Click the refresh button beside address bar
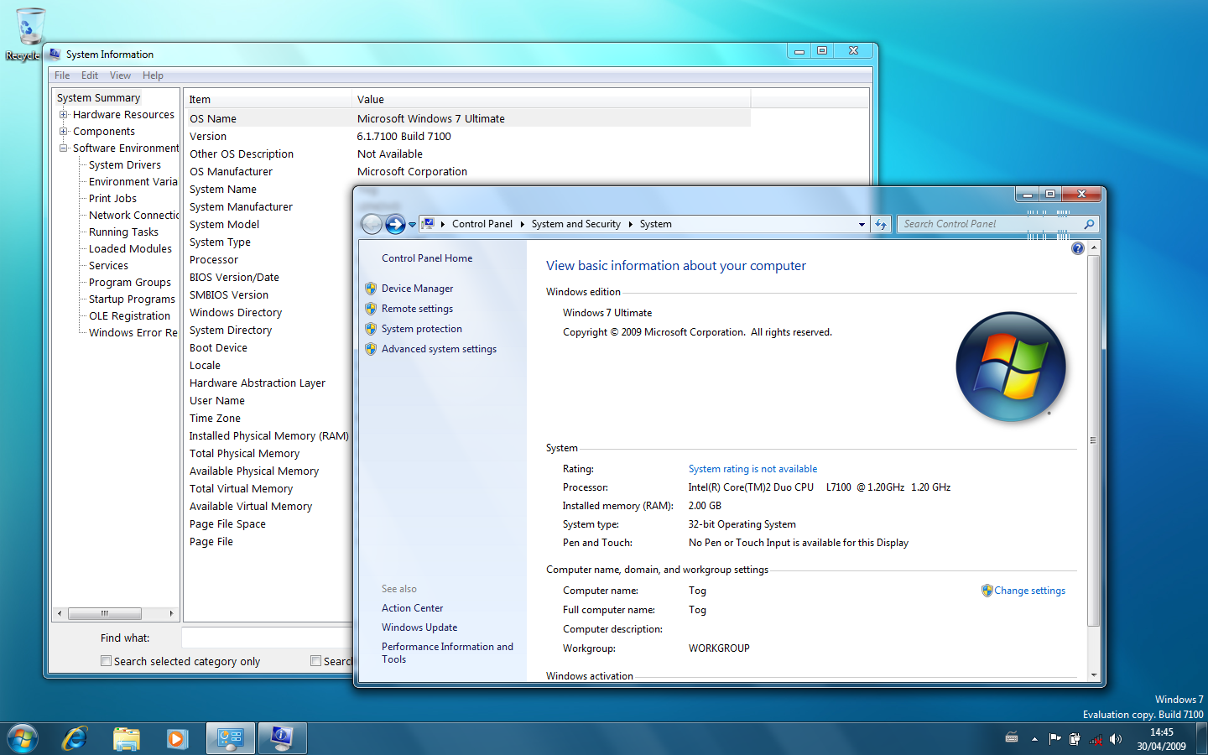The width and height of the screenshot is (1208, 755). pyautogui.click(x=880, y=224)
